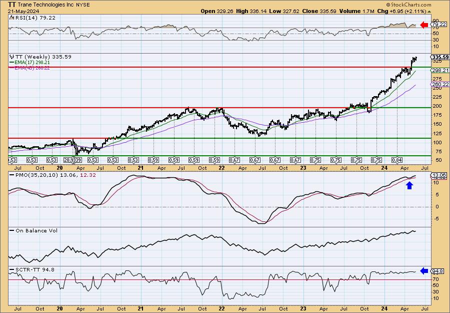Click the 94.8 SCTR value tag
This screenshot has width=450, height=313.
[x=437, y=271]
